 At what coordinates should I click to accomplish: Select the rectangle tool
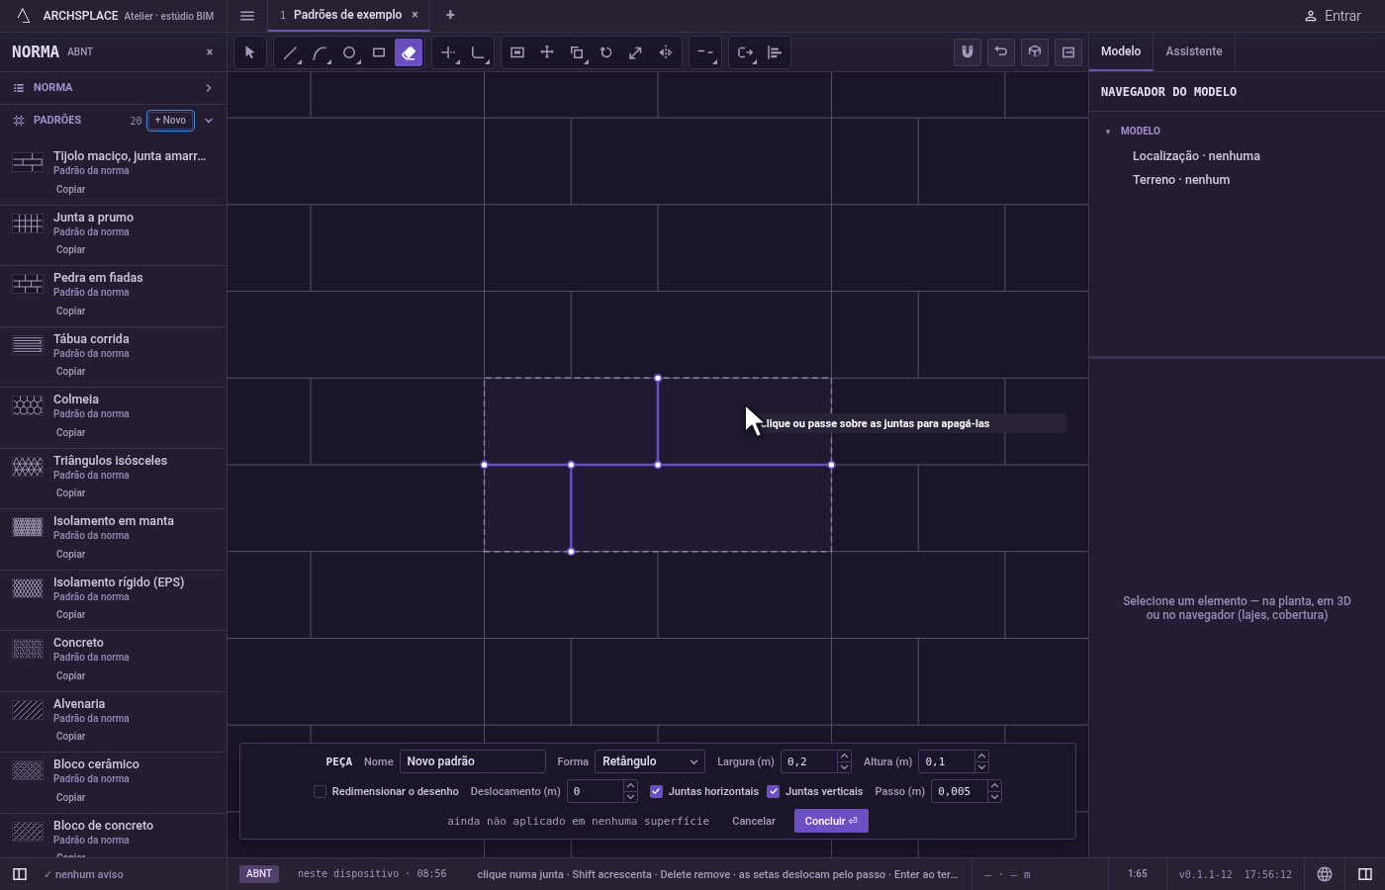(x=379, y=52)
